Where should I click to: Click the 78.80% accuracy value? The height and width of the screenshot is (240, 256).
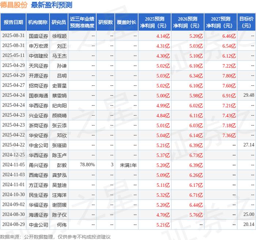coord(87,165)
